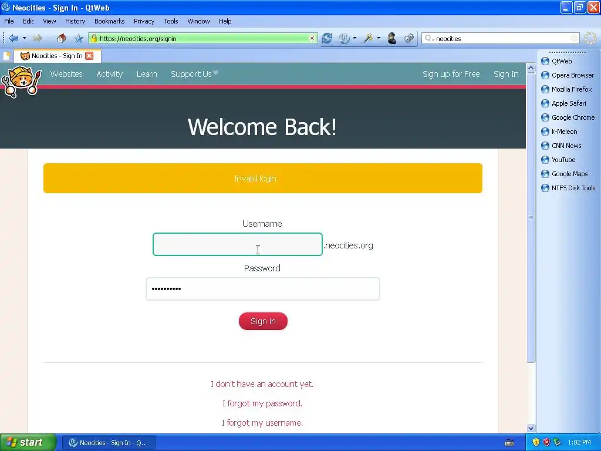This screenshot has width=601, height=451.
Task: Click the on-screen keyboard tray icon
Action: click(x=509, y=443)
